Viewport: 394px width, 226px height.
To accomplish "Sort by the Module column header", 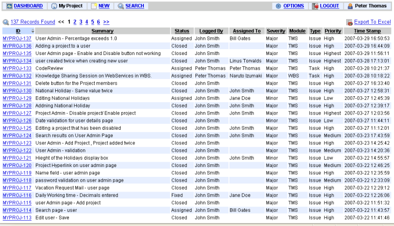I will coord(297,31).
